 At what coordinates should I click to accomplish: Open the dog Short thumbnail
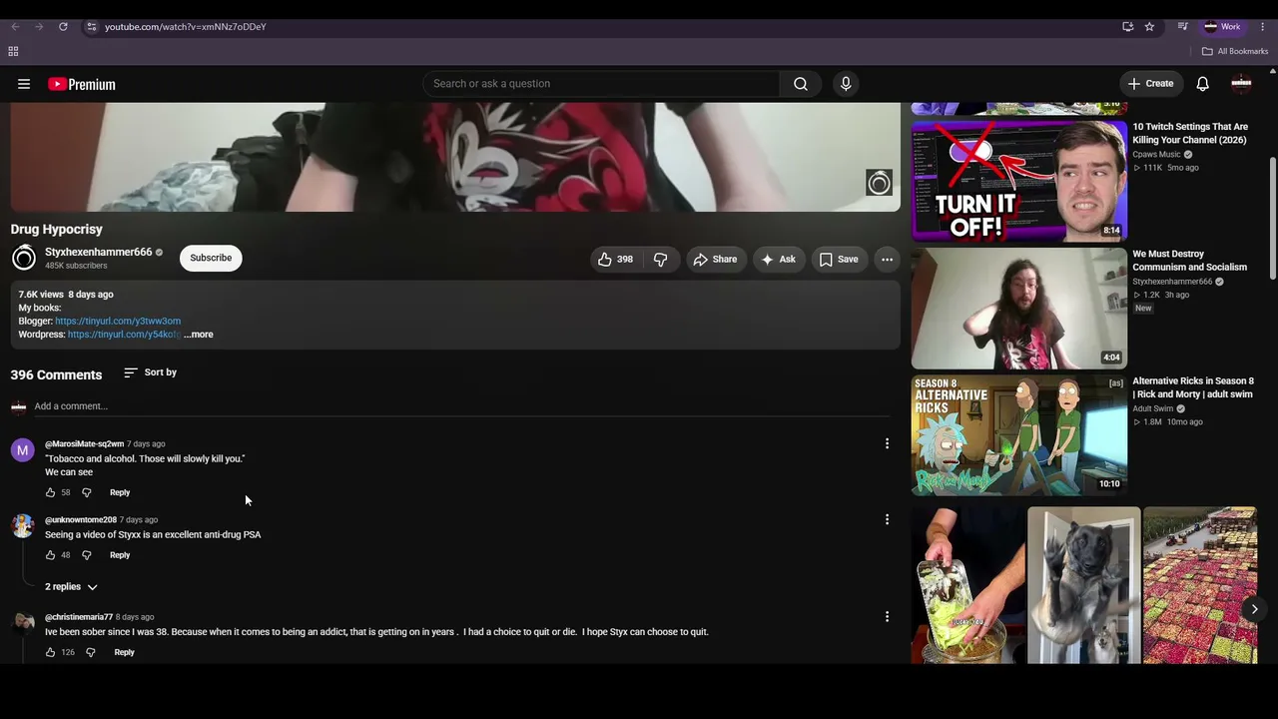(1084, 585)
